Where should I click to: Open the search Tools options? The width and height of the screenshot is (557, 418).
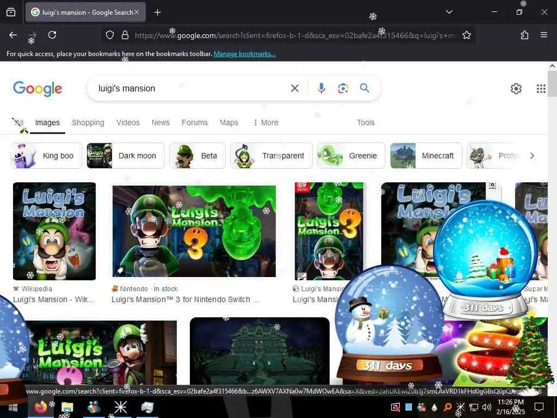tap(366, 122)
